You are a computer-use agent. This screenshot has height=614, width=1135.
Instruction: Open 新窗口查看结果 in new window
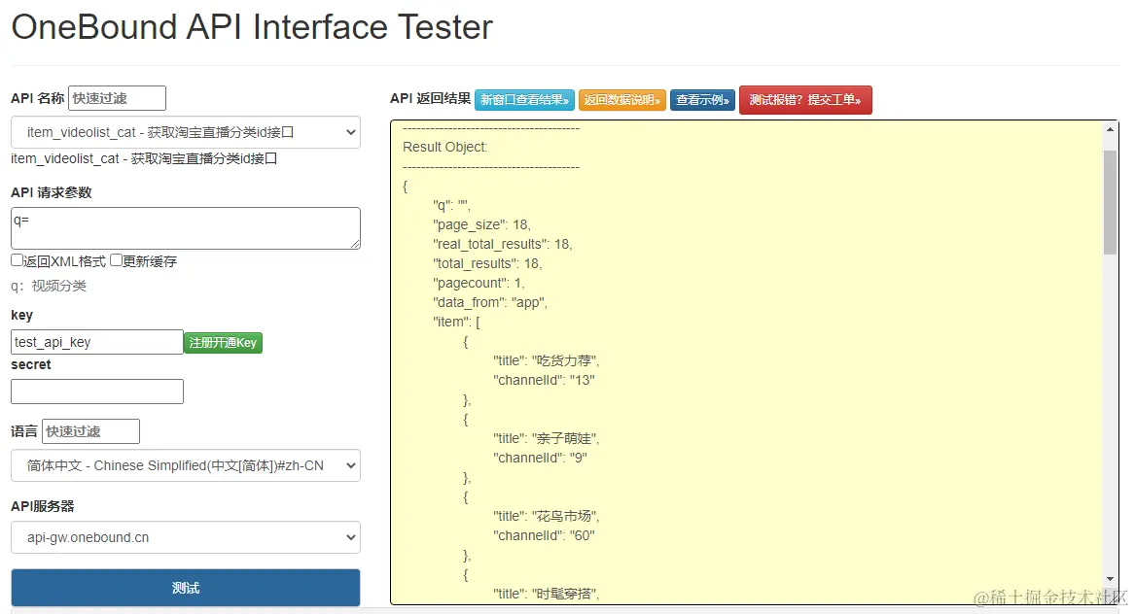pos(524,100)
